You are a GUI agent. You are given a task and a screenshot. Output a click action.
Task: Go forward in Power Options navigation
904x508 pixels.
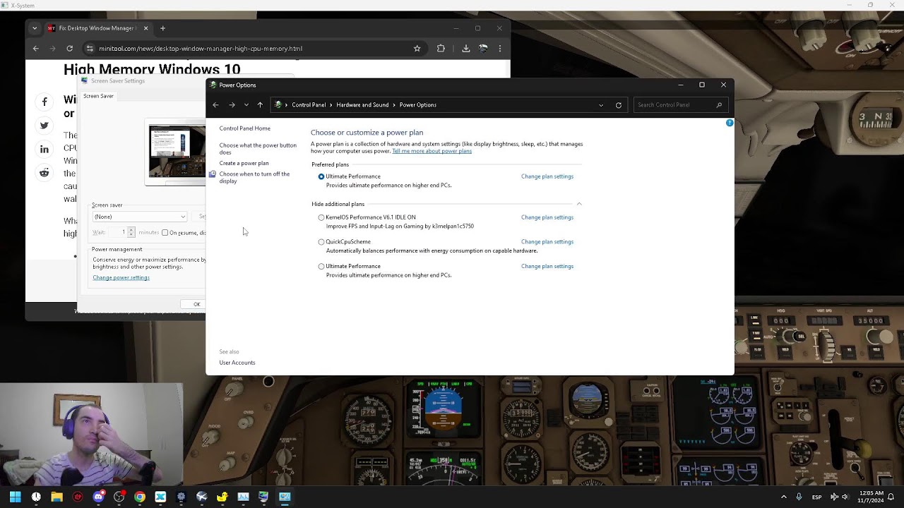click(232, 105)
